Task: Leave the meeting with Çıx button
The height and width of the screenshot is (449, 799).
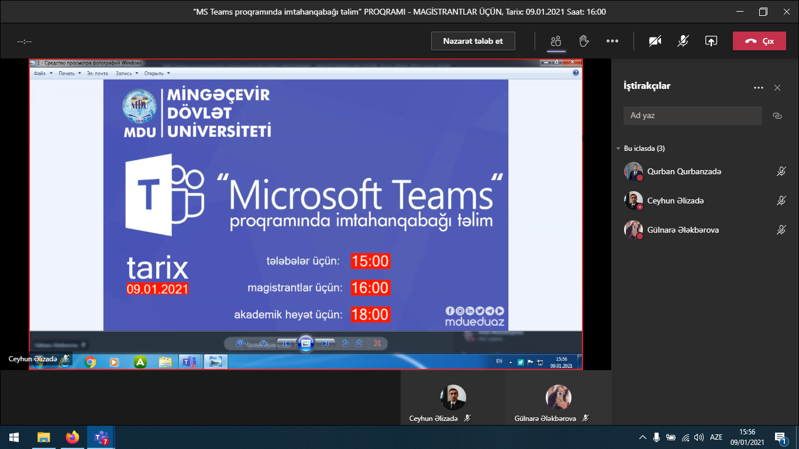Action: [759, 41]
